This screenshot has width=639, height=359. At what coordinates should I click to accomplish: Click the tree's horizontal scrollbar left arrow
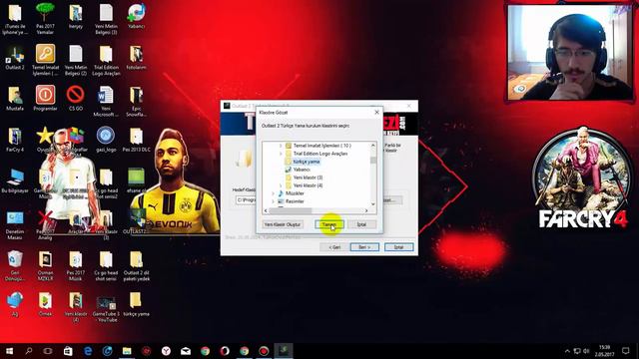click(x=267, y=210)
